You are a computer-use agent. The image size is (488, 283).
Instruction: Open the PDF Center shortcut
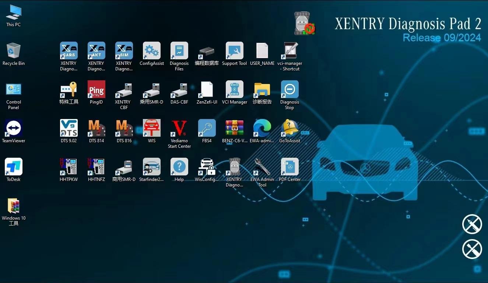289,167
